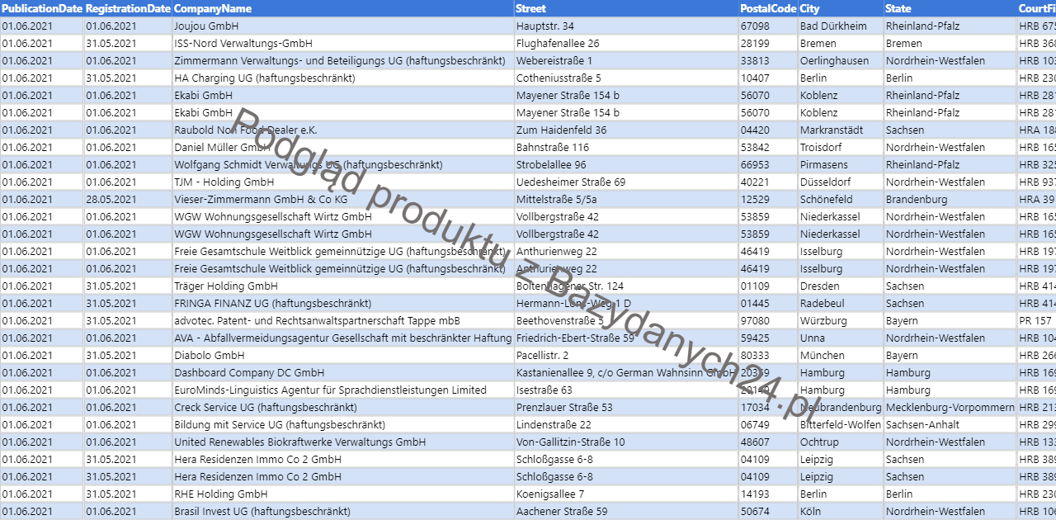
Task: Select the CompanyName column header
Action: (342, 8)
